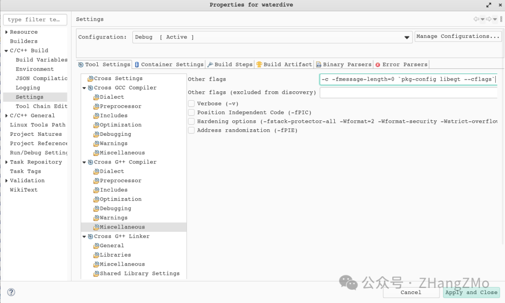Click icon beside Linker General

coord(96,245)
